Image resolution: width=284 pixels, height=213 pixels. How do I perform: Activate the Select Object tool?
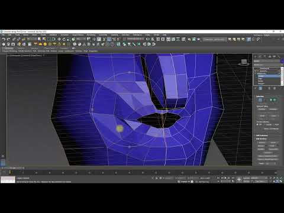click(x=39, y=39)
